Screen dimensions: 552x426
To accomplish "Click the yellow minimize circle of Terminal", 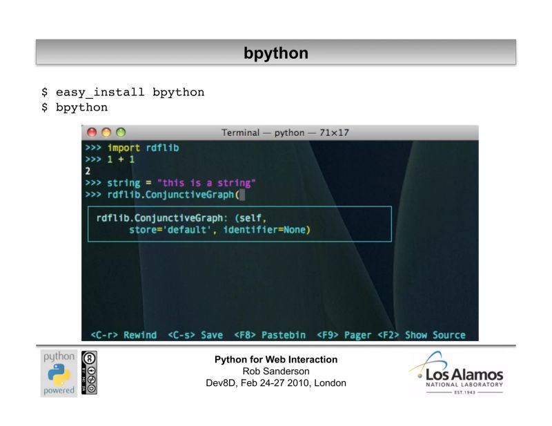I will (106, 132).
